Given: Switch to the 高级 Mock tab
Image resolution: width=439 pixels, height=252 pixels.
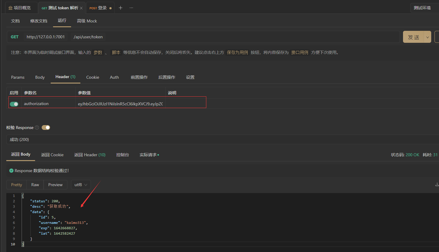Looking at the screenshot, I should [x=87, y=21].
